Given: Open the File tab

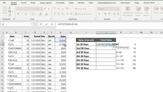Looking at the screenshot, I should click(4, 3).
